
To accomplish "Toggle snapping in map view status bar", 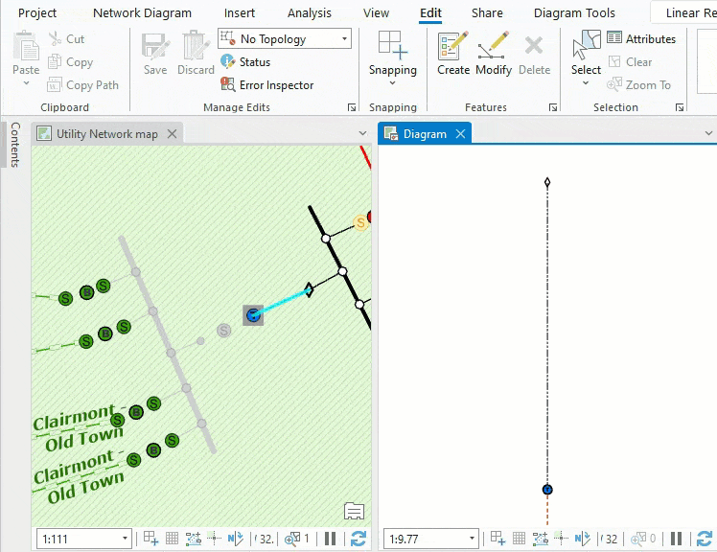I will 150,539.
